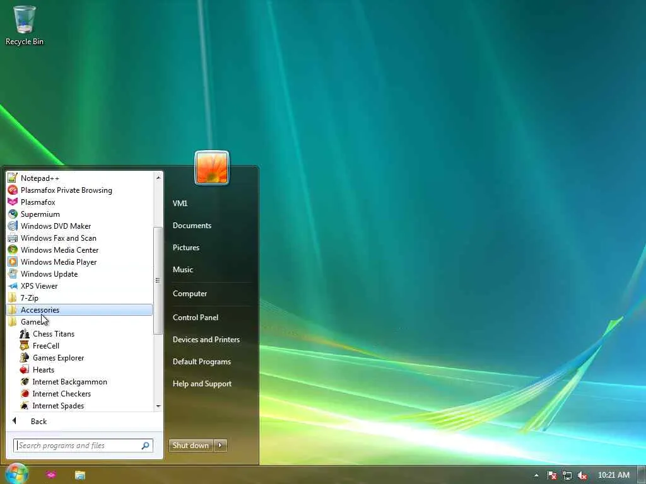Launch the Supermium browser
Screen dimensions: 646x484
click(79, 214)
